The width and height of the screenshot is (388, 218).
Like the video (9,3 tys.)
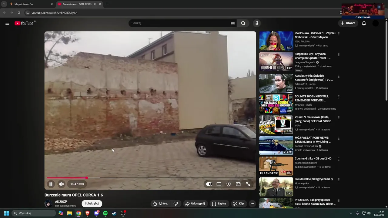[x=160, y=203]
